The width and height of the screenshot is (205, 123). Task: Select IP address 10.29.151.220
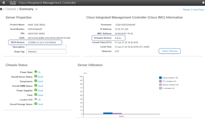(121, 29)
